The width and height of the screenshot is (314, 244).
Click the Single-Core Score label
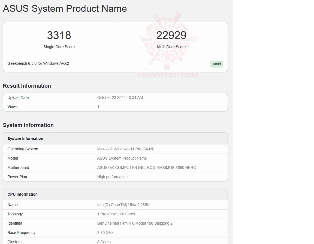point(59,47)
